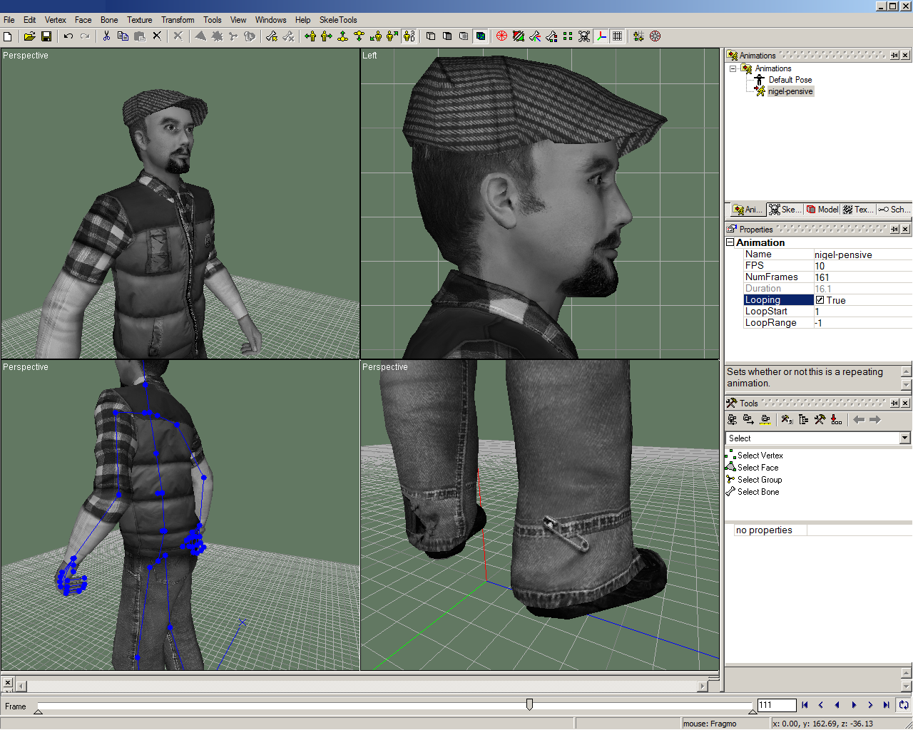
Task: Jump to first frame button
Action: [805, 705]
